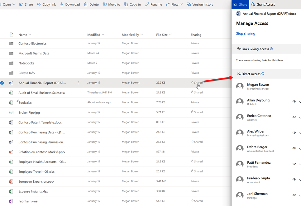Screen dimensions: 301x206
Task: Click Download in the command bar
Action: [x=70, y=4]
